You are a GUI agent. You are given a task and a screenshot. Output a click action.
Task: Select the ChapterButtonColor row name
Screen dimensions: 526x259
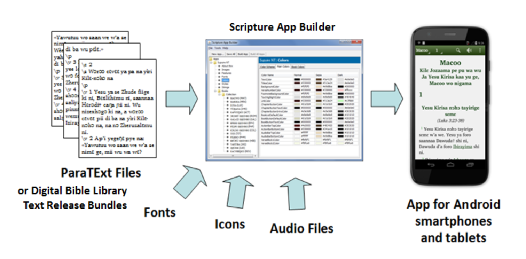[x=272, y=104]
